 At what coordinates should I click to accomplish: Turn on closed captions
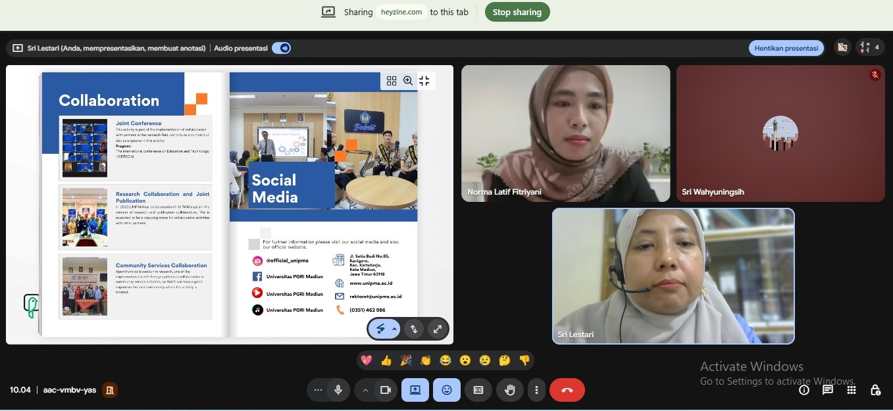[x=478, y=390]
